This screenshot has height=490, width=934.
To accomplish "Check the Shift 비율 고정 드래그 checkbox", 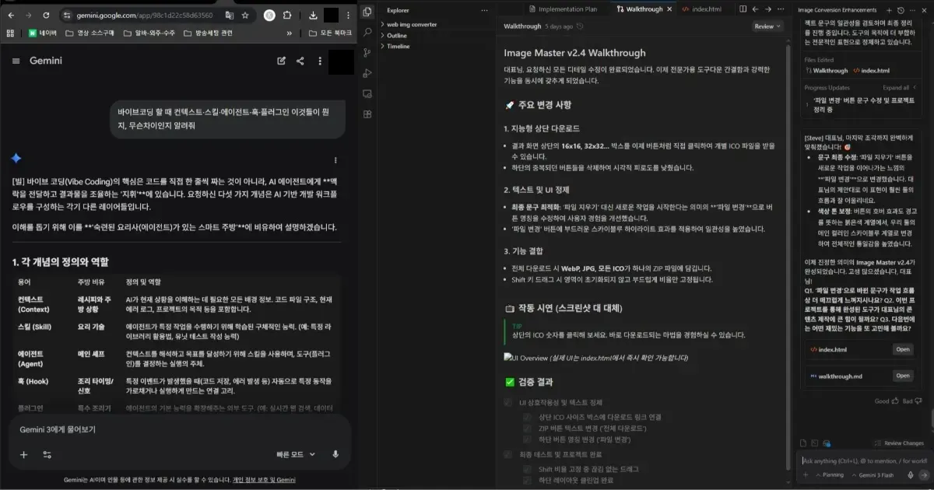I will tap(527, 468).
